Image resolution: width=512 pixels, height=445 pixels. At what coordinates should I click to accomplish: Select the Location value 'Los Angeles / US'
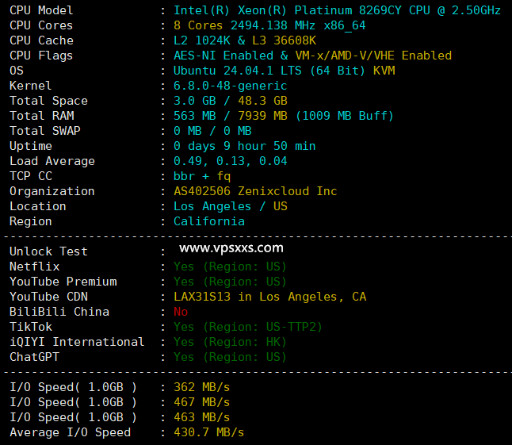(230, 206)
